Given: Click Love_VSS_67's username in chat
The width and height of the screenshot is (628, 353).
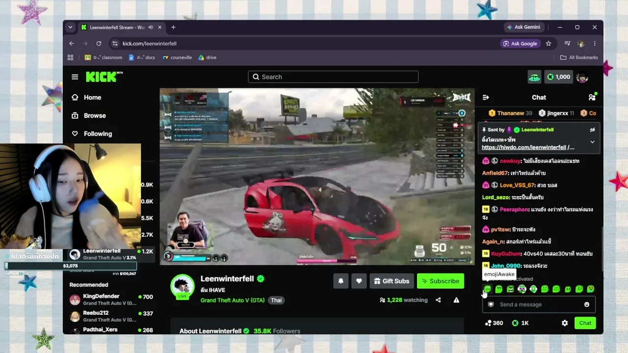Looking at the screenshot, I should point(517,185).
